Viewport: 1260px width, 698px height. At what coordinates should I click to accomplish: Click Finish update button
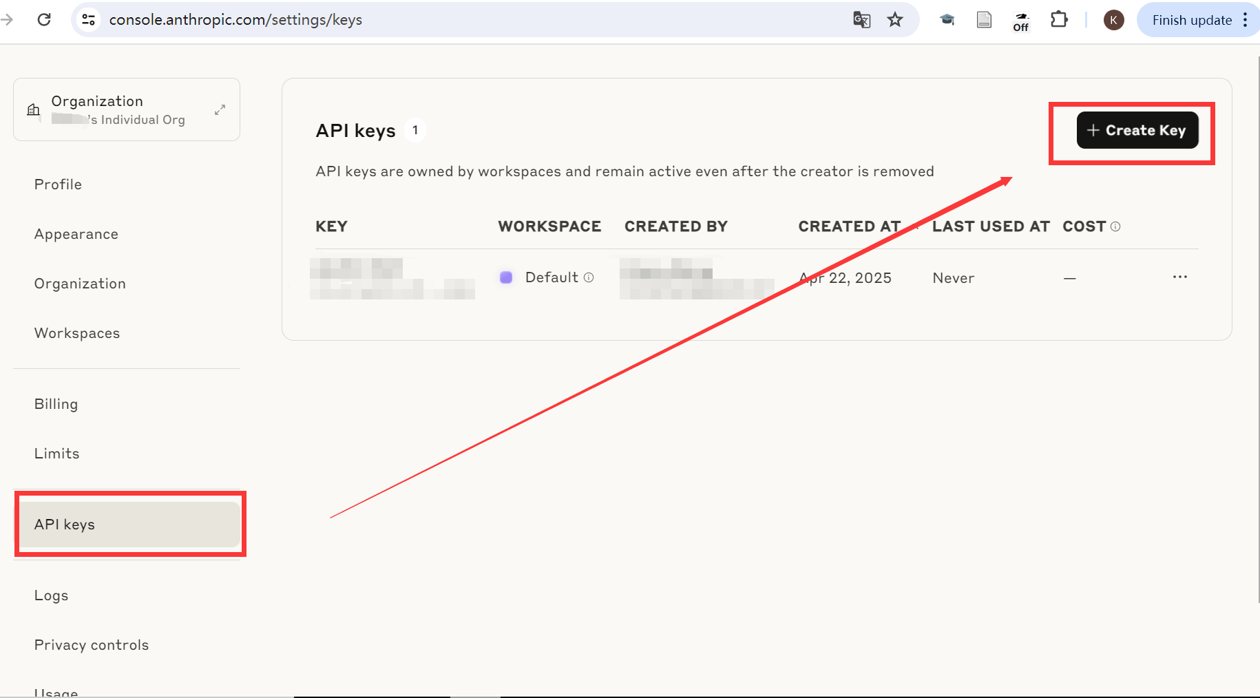tap(1192, 20)
